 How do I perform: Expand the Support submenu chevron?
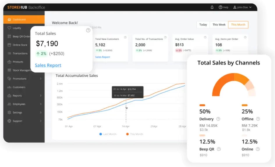[41, 121]
